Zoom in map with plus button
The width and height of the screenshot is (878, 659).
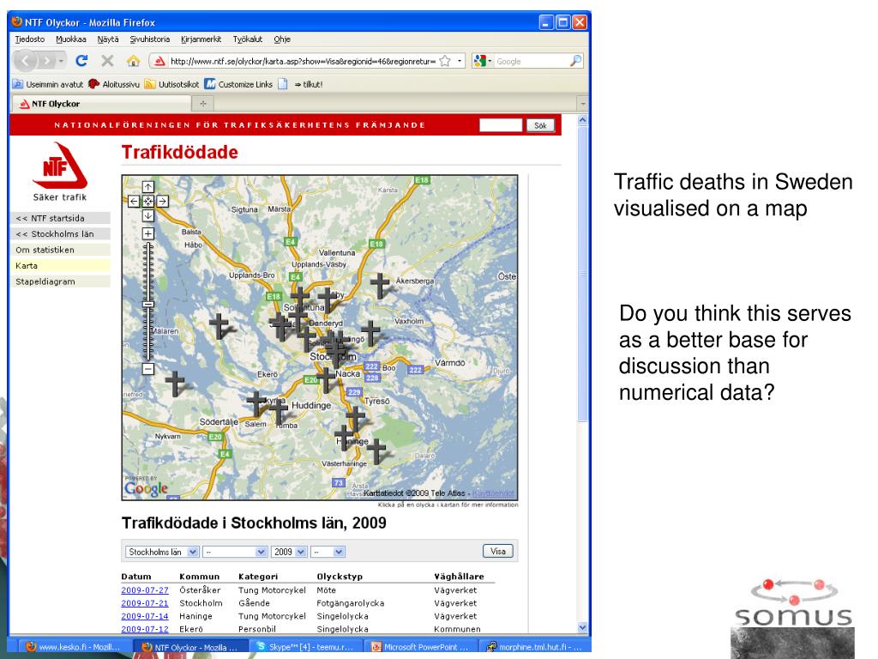pyautogui.click(x=147, y=233)
